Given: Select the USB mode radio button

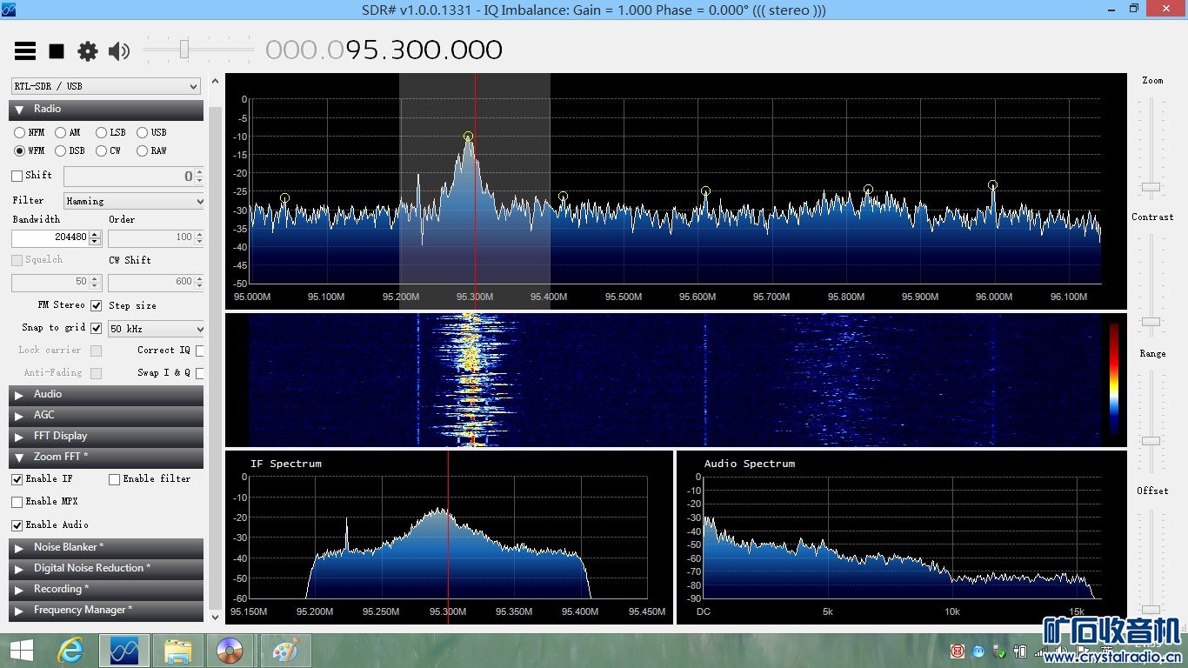Looking at the screenshot, I should click(x=142, y=133).
